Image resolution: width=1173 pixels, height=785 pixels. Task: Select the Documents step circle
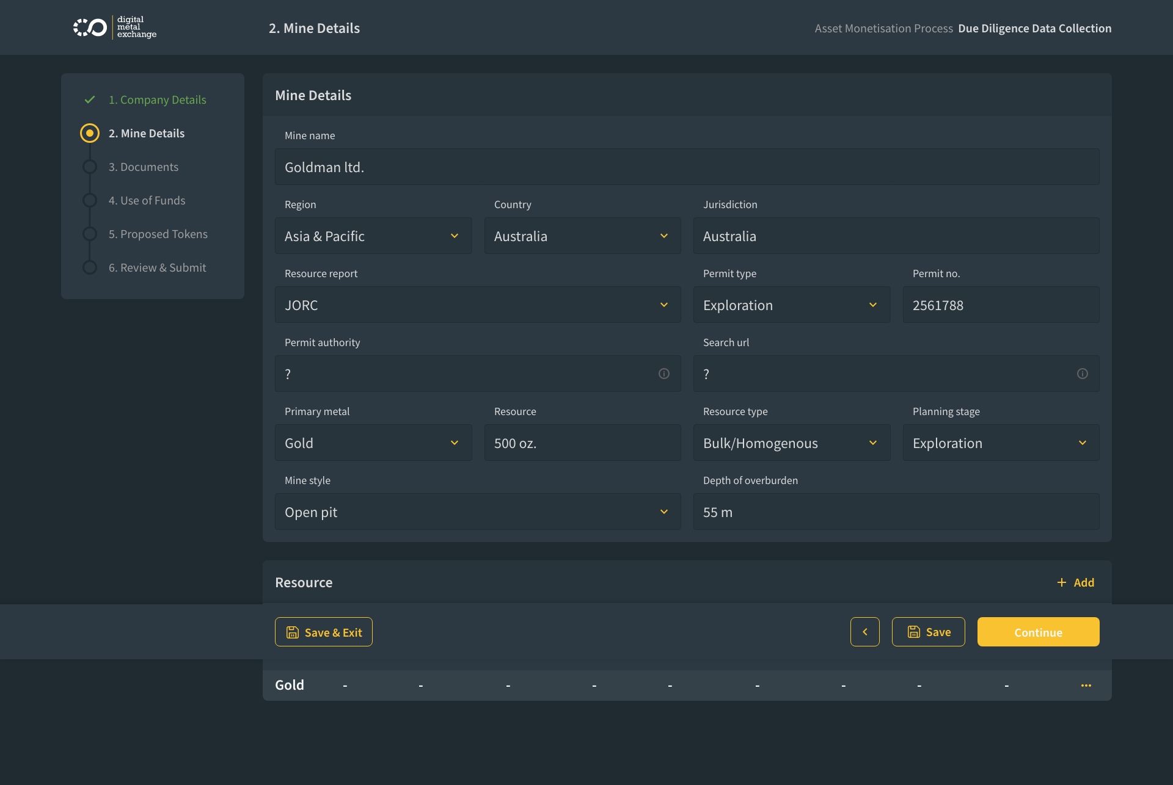click(x=90, y=167)
